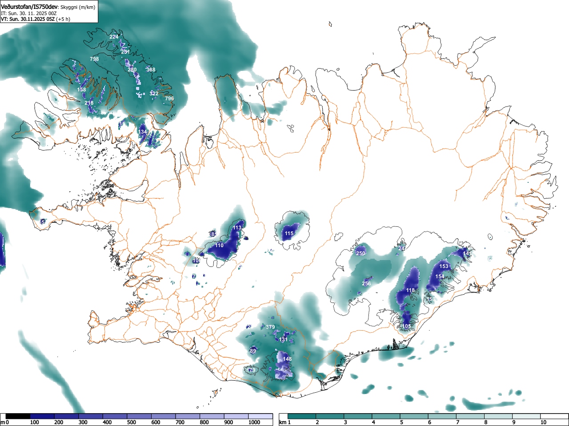The image size is (569, 426).
Task: Select the 'VT: Sun. 30.11.2025 05Z (+5 h)' line
Action: pyautogui.click(x=36, y=19)
